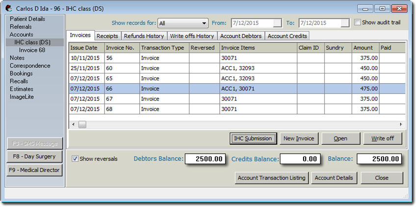Screen dimensions: 416x207
Task: Select the Account Debtors tab
Action: click(x=240, y=36)
